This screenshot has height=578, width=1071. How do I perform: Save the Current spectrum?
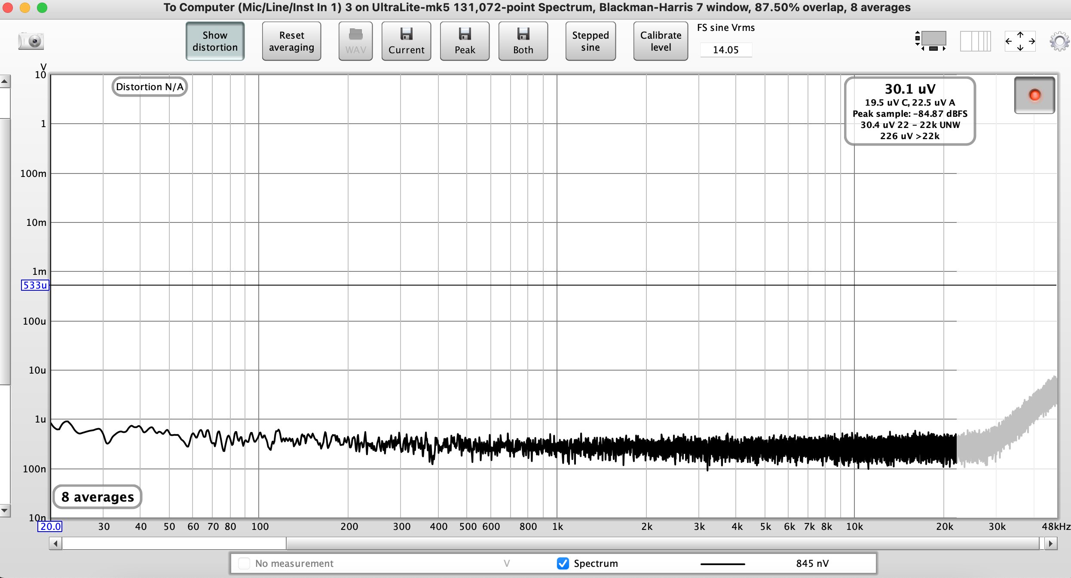point(406,41)
